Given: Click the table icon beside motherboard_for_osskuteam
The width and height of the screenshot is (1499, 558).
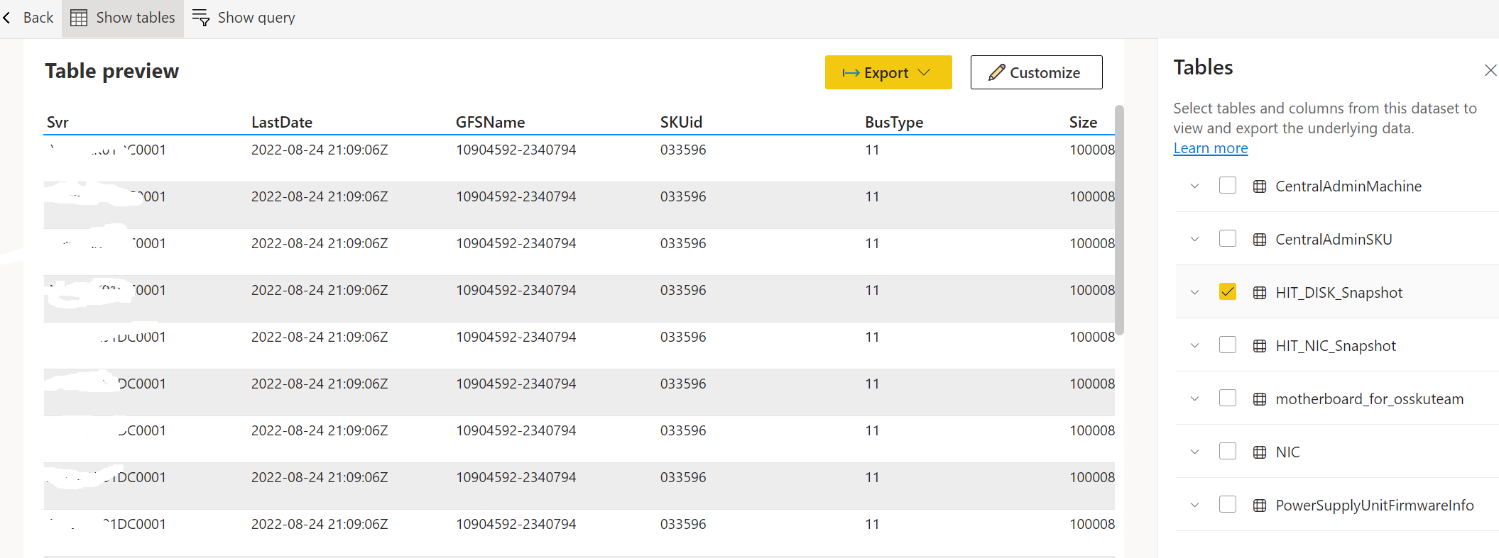Looking at the screenshot, I should click(1260, 399).
